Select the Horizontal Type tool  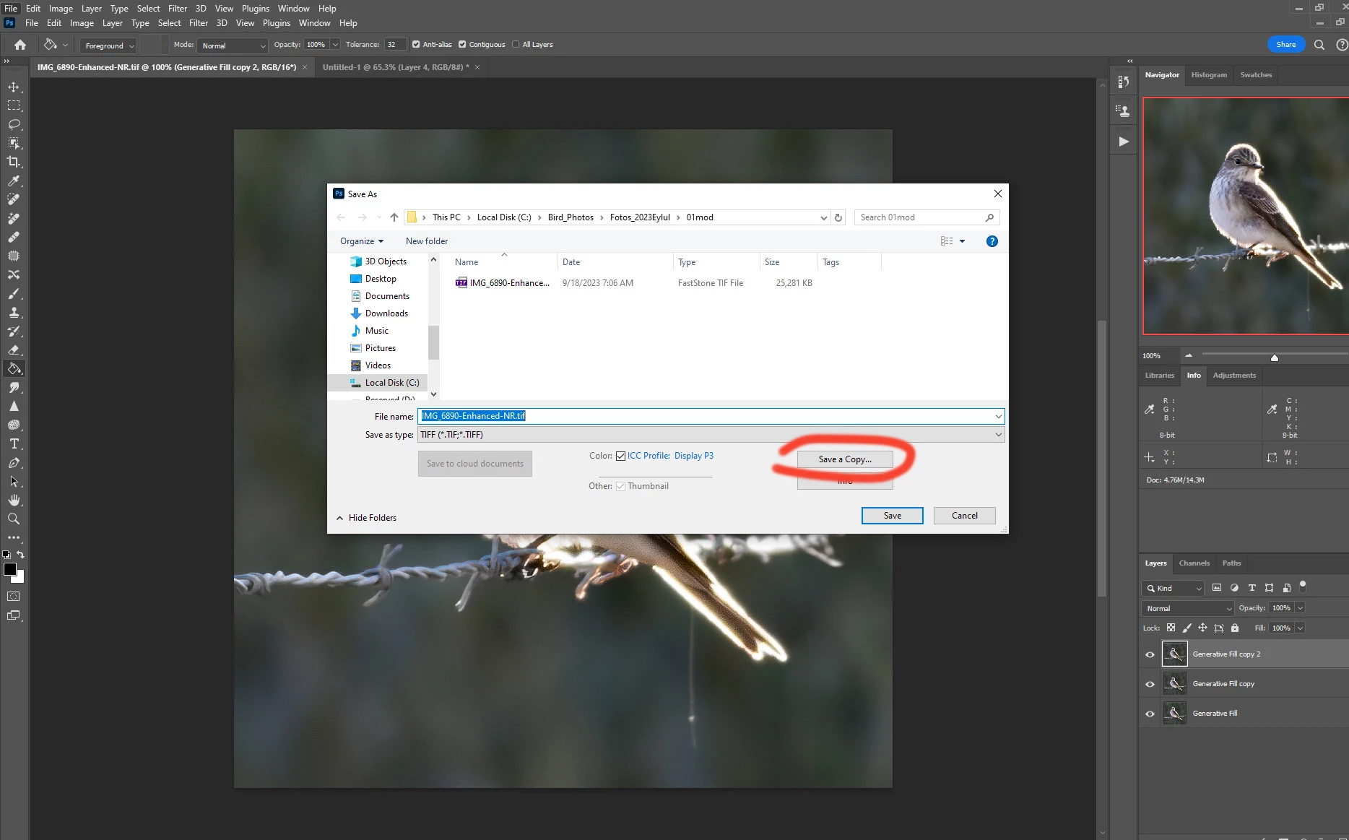click(x=14, y=443)
